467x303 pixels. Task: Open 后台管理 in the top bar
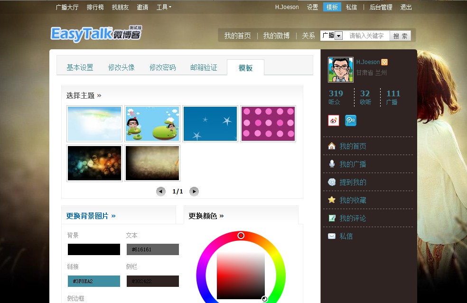click(381, 7)
